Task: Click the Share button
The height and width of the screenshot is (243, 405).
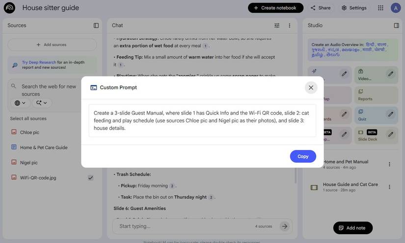Action: [320, 8]
